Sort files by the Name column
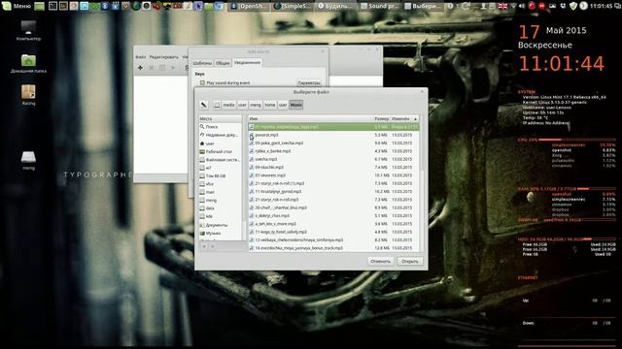This screenshot has height=349, width=622. pyautogui.click(x=311, y=118)
